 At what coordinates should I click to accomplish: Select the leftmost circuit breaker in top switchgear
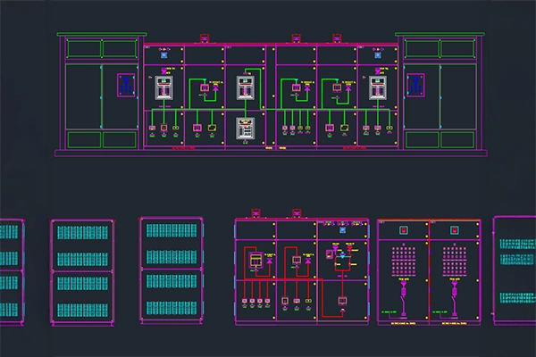163,87
